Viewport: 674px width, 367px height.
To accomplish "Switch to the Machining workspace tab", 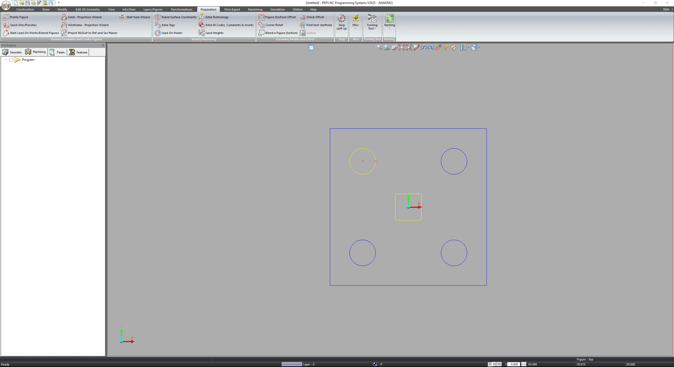I will click(36, 52).
